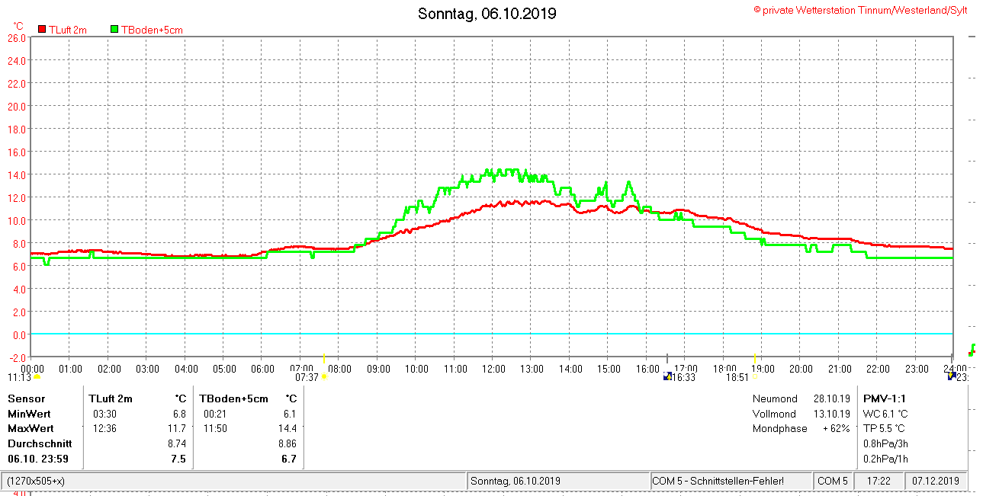Image resolution: width=999 pixels, height=496 pixels.
Task: Click the 17:22 clock in the status bar
Action: tap(879, 482)
